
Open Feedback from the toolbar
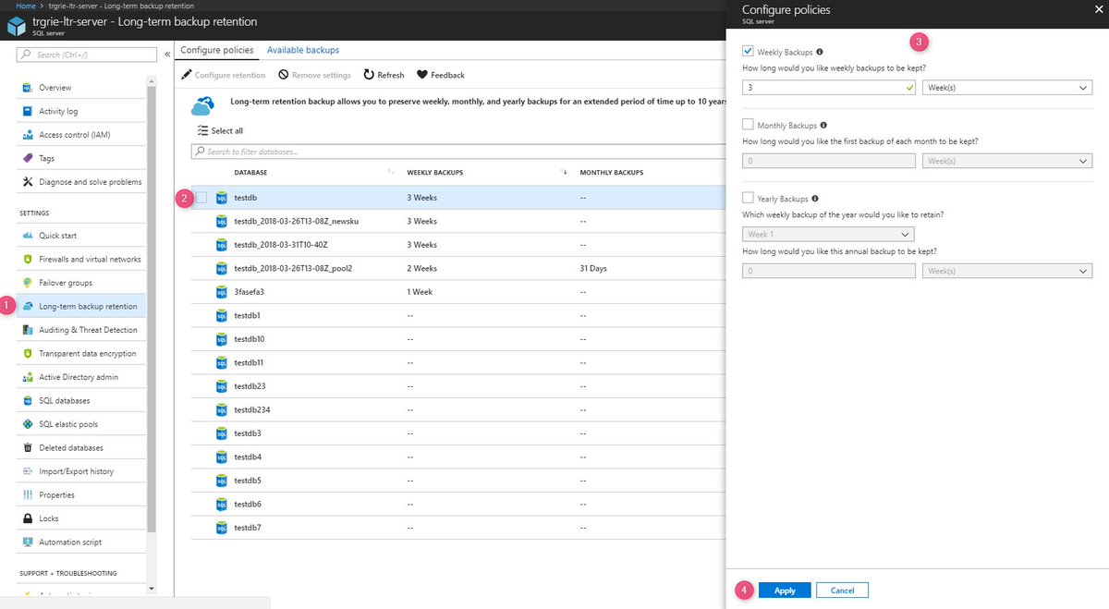pyautogui.click(x=441, y=75)
